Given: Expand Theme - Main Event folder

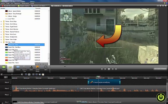Looking at the screenshot, I should click(1, 34).
